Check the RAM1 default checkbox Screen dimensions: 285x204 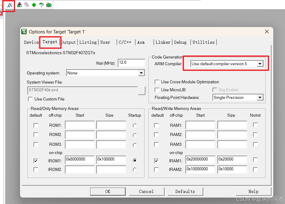pos(156,126)
